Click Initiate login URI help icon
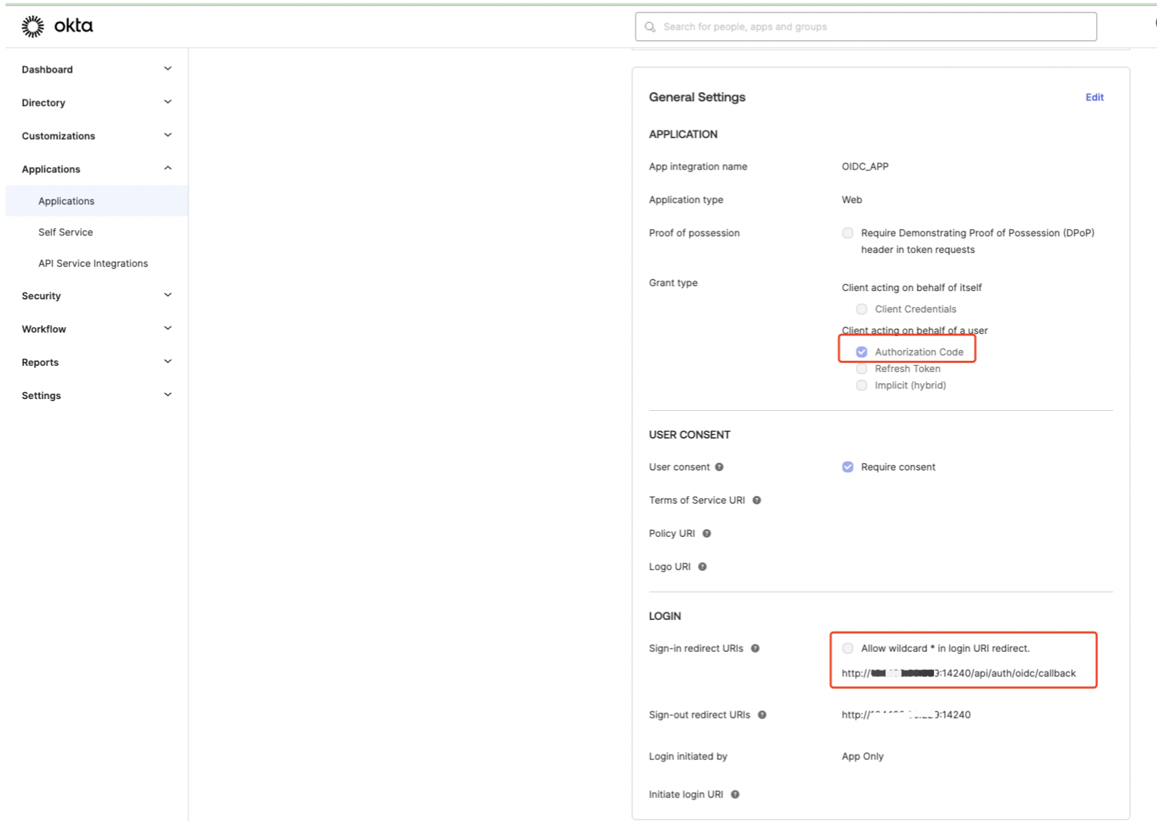This screenshot has width=1157, height=830. tap(735, 795)
